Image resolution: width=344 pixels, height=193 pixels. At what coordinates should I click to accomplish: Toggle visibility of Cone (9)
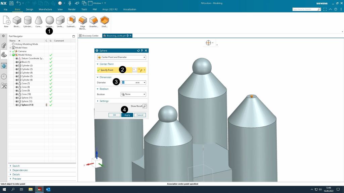tap(17, 90)
